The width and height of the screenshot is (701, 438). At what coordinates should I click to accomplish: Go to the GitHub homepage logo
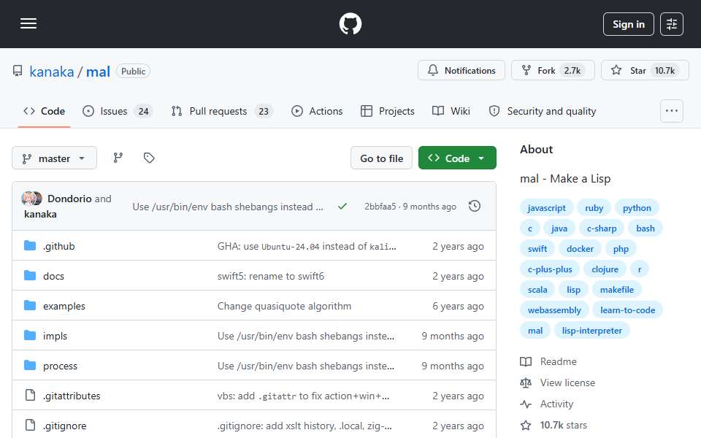click(350, 23)
